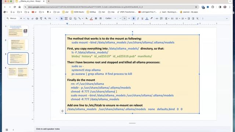This screenshot has width=235, height=132.
Task: Toggle the browser side panel
Action: (220, 7)
